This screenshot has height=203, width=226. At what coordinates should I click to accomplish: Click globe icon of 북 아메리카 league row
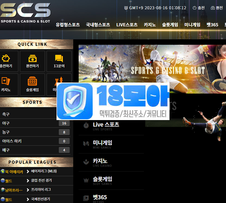3,171
